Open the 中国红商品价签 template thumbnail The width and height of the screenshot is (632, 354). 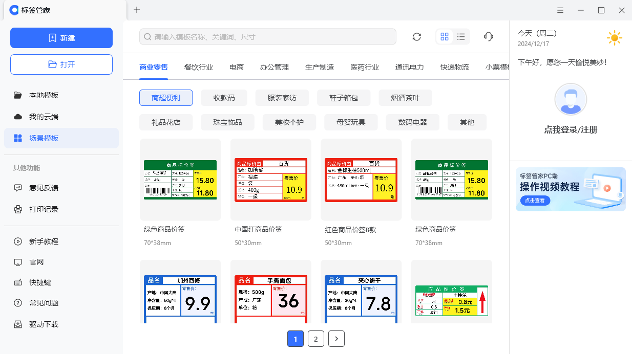point(271,180)
